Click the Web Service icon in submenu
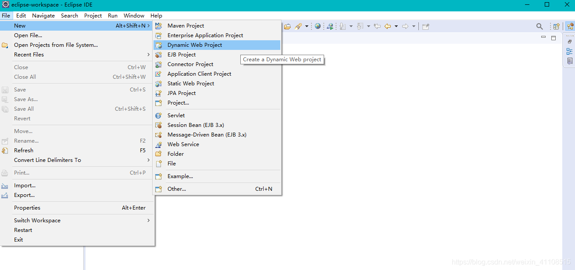The height and width of the screenshot is (270, 575). tap(159, 144)
